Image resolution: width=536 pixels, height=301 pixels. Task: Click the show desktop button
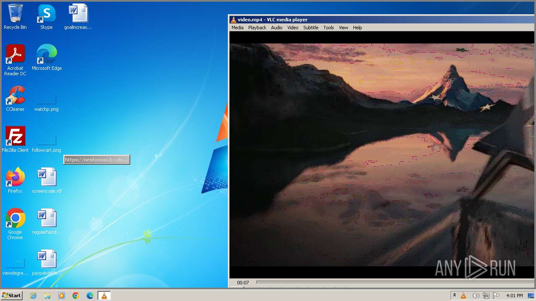click(x=531, y=296)
